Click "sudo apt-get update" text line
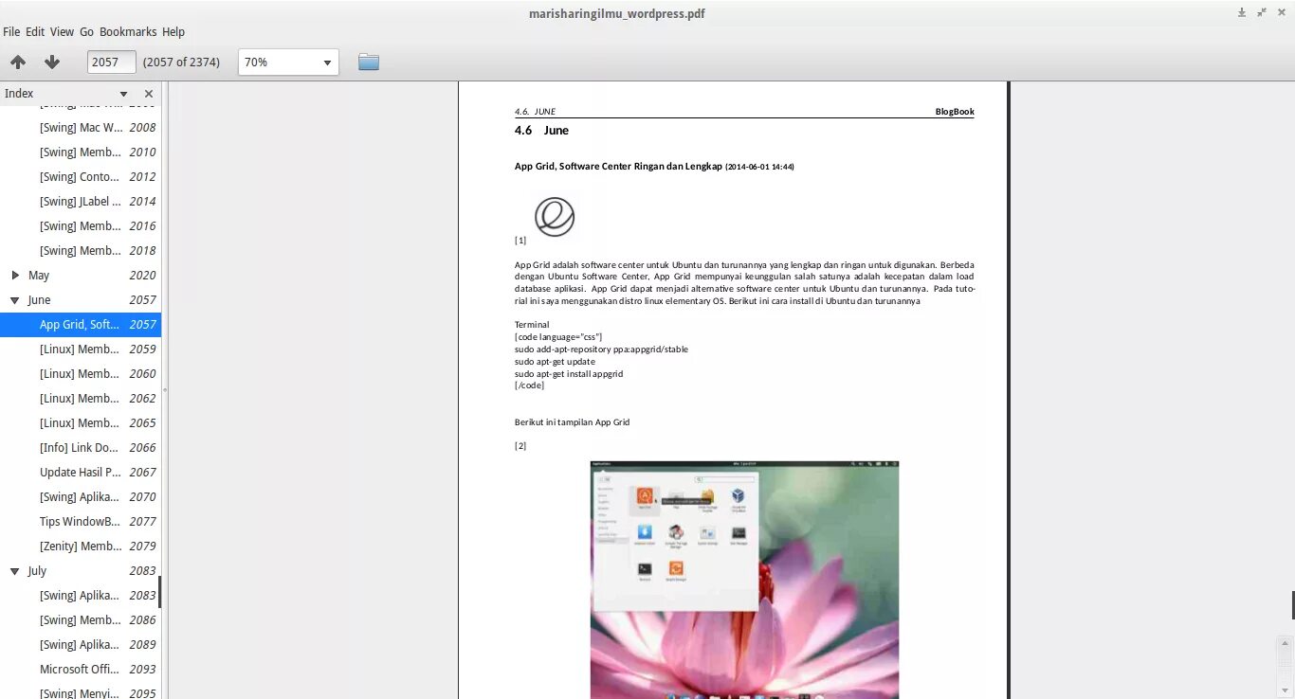Image resolution: width=1295 pixels, height=699 pixels. pos(555,362)
